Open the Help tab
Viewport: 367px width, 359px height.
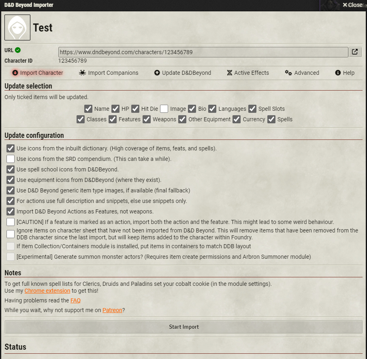pyautogui.click(x=345, y=73)
